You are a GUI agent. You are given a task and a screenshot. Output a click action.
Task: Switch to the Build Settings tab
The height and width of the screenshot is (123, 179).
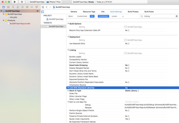(116, 12)
